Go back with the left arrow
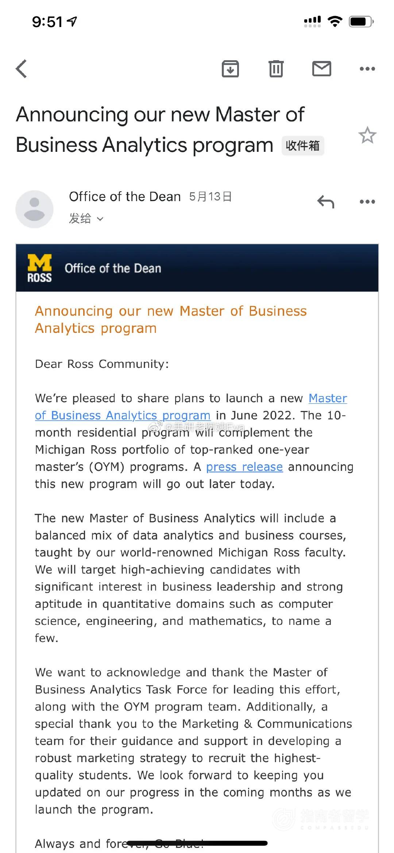The image size is (394, 853). coord(22,69)
